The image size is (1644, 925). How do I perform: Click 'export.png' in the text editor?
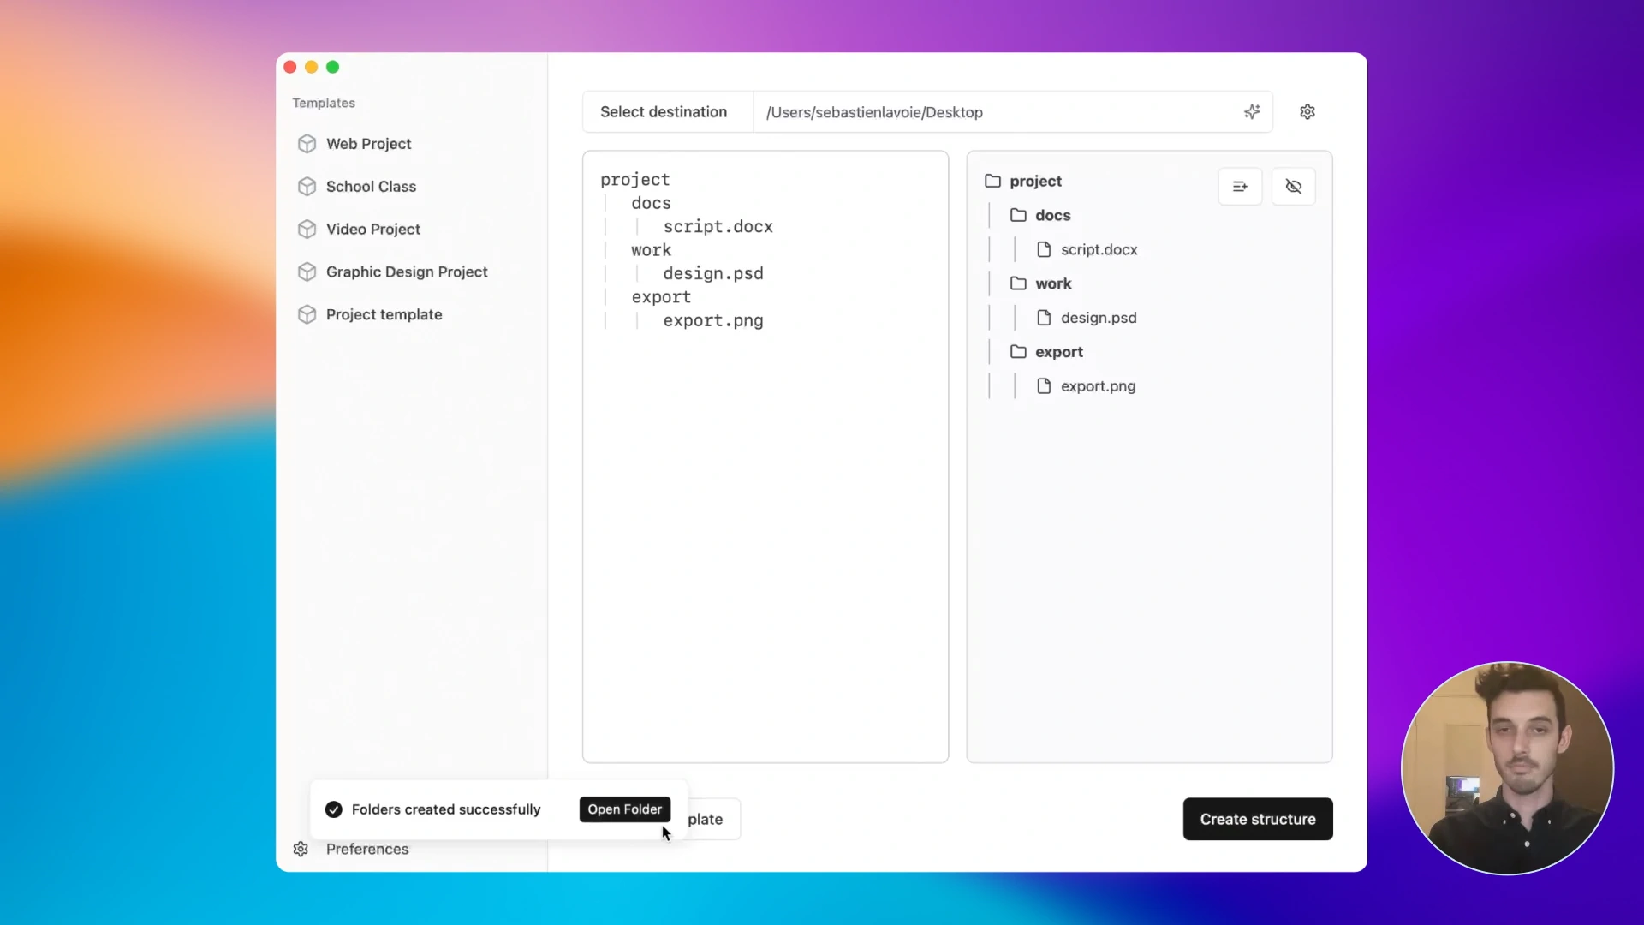(x=712, y=321)
